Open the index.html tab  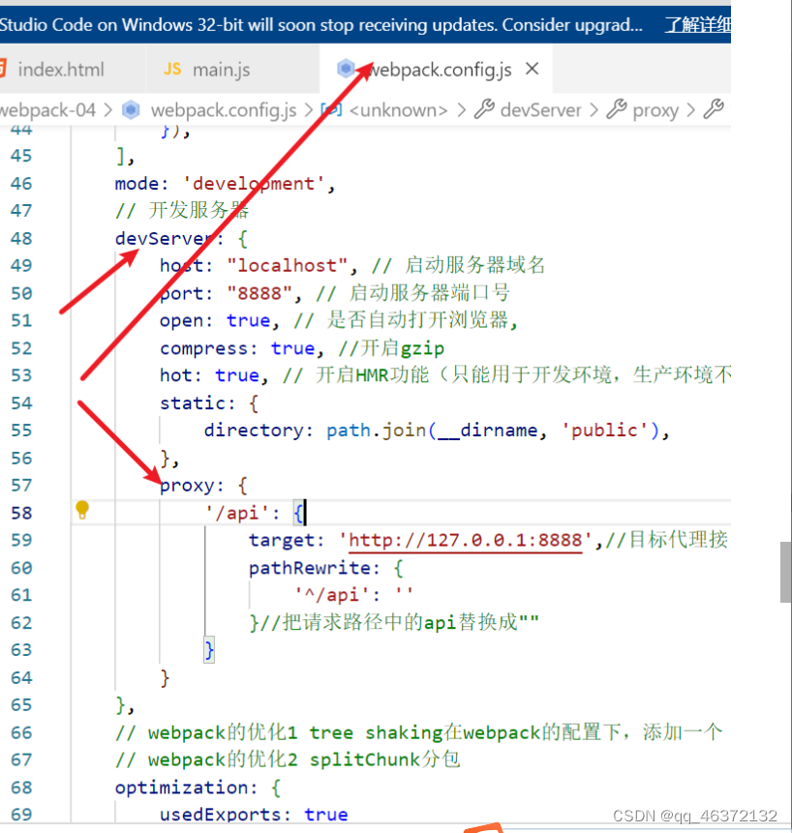click(x=60, y=69)
